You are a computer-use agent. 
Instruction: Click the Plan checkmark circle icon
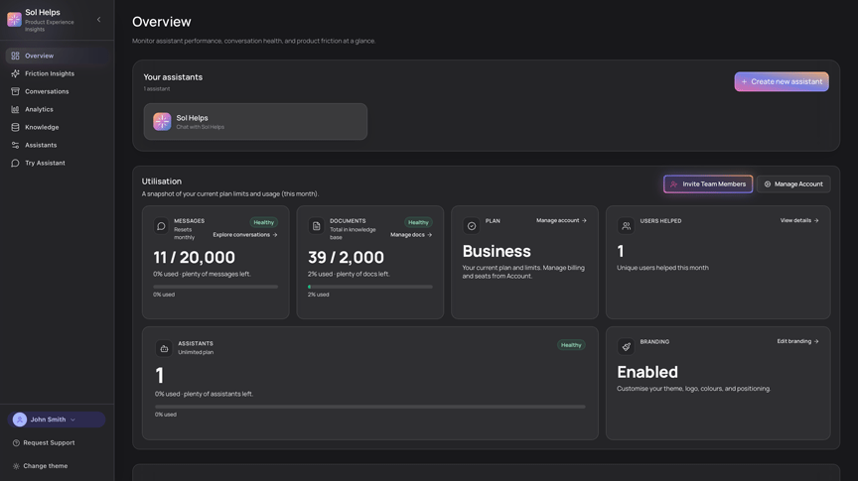click(x=471, y=226)
